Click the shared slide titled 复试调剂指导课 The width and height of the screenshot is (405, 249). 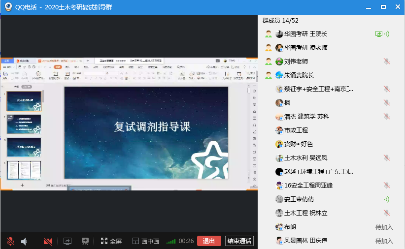coord(146,132)
